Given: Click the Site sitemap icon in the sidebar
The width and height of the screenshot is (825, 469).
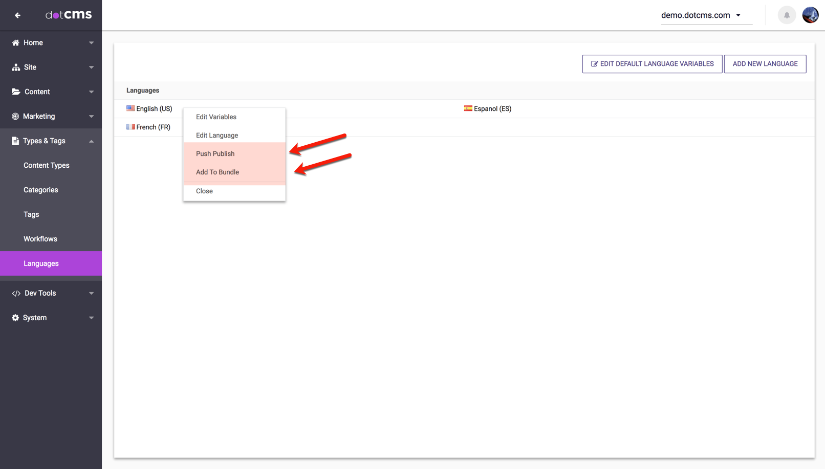Looking at the screenshot, I should pyautogui.click(x=16, y=68).
